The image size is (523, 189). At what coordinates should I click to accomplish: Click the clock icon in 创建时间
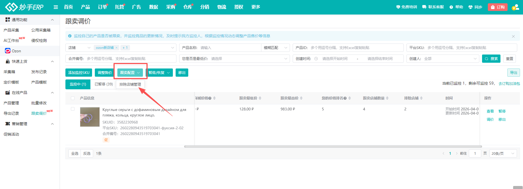[x=316, y=59]
